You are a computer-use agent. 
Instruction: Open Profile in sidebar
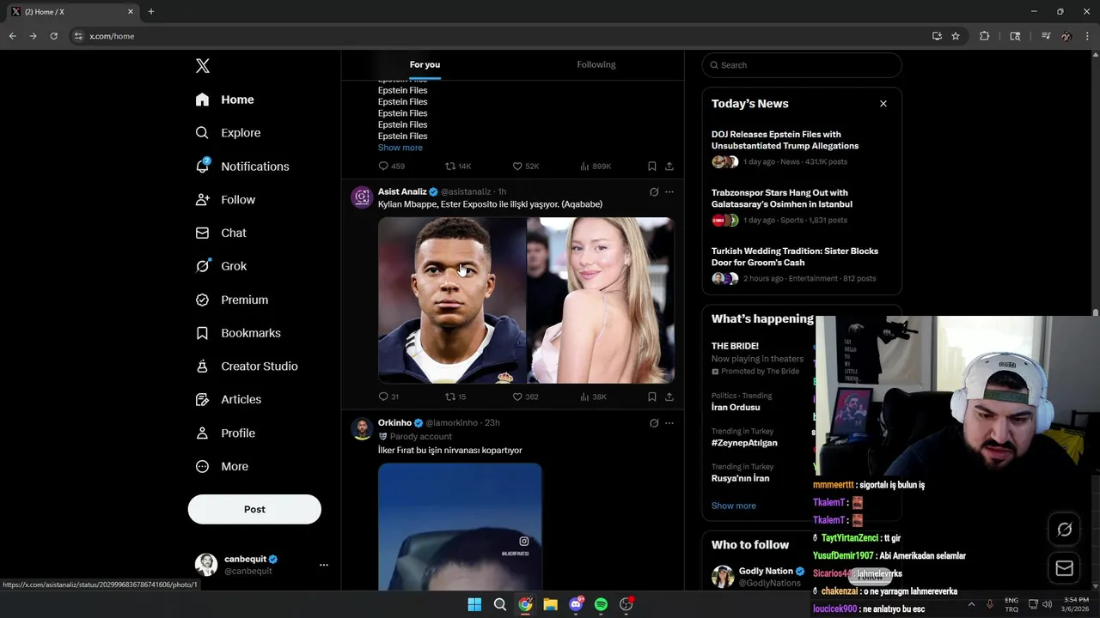point(225,433)
